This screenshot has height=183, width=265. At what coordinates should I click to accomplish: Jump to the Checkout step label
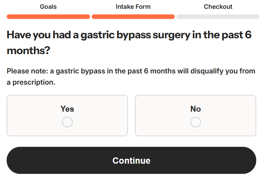[x=218, y=7]
